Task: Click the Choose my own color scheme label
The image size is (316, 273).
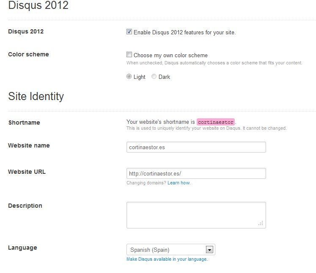Action: [x=170, y=56]
